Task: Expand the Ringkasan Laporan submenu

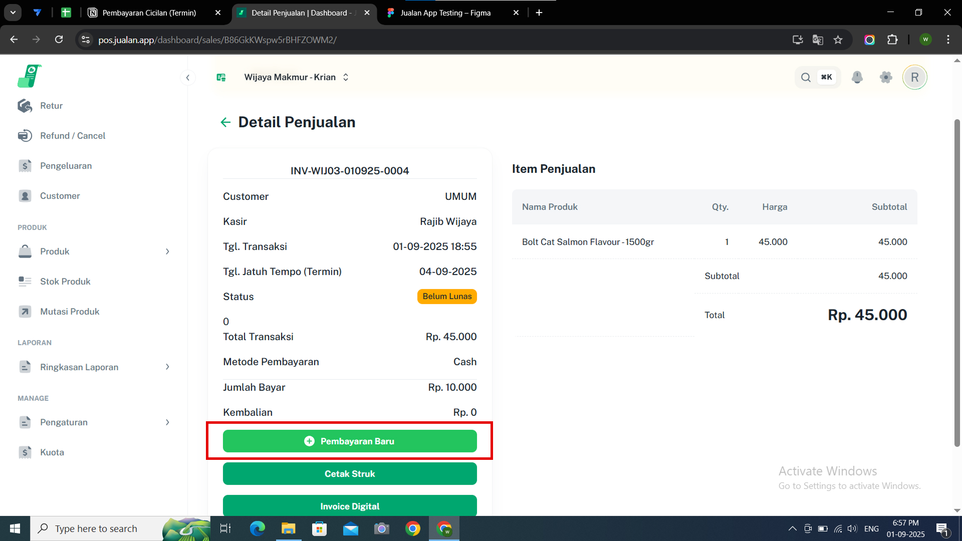Action: [167, 367]
